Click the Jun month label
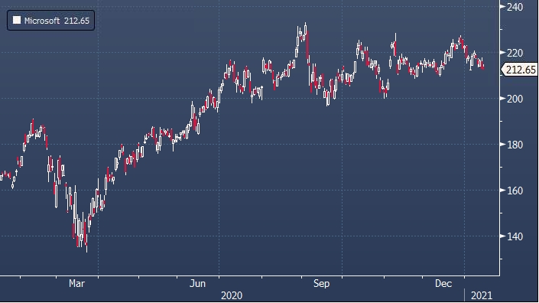 point(198,283)
